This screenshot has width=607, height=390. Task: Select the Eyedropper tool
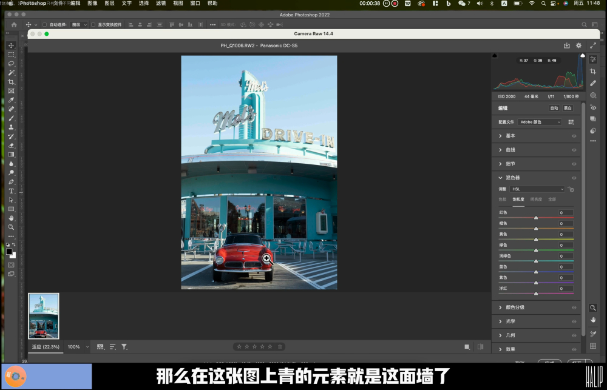pyautogui.click(x=11, y=100)
